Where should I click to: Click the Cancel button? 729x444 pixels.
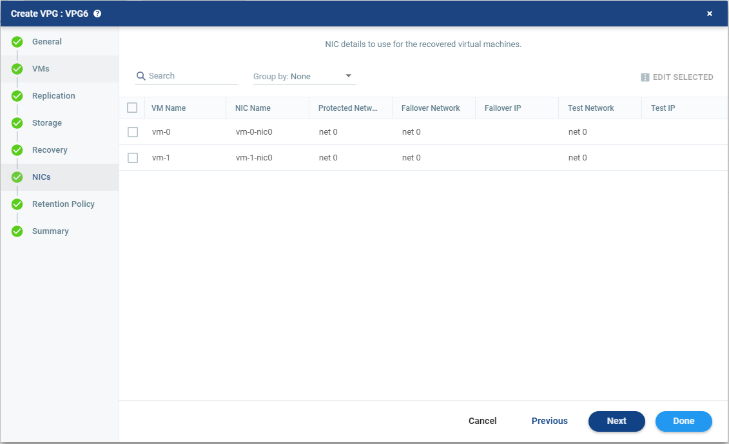(483, 421)
